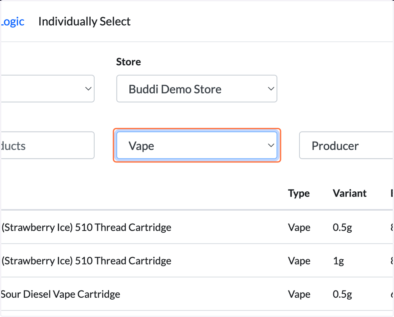
Task: Click the Type column header
Action: tap(299, 193)
